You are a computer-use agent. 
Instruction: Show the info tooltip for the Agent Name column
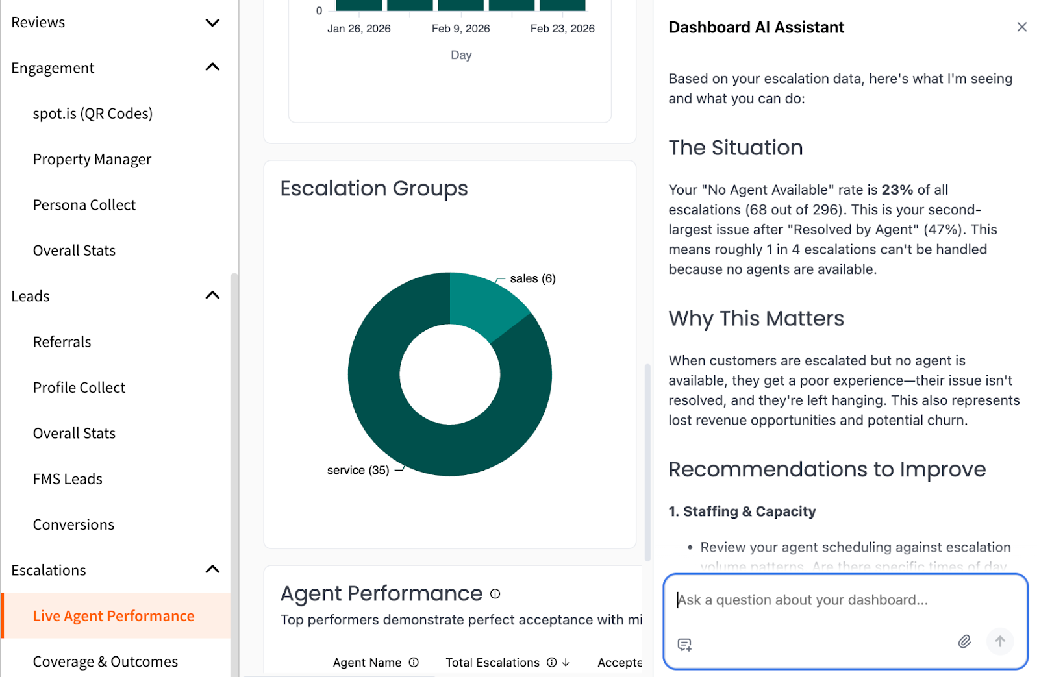[414, 662]
